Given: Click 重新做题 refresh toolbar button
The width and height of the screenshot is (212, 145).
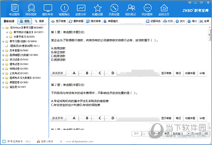Looking at the screenshot, I should (76, 21).
